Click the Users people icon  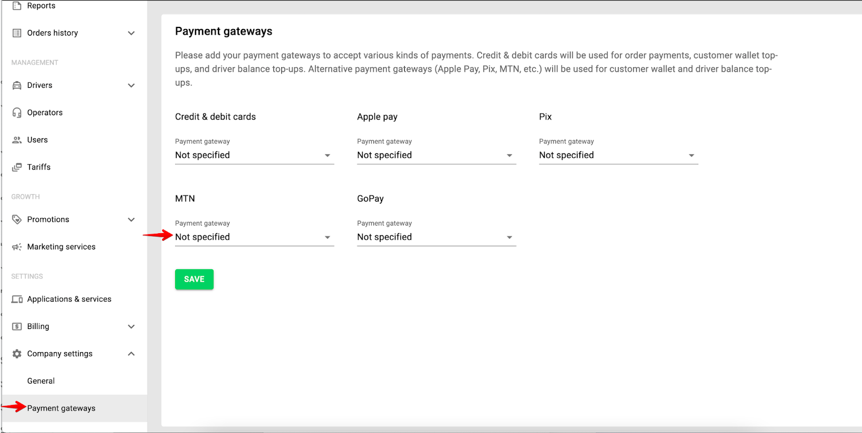17,140
